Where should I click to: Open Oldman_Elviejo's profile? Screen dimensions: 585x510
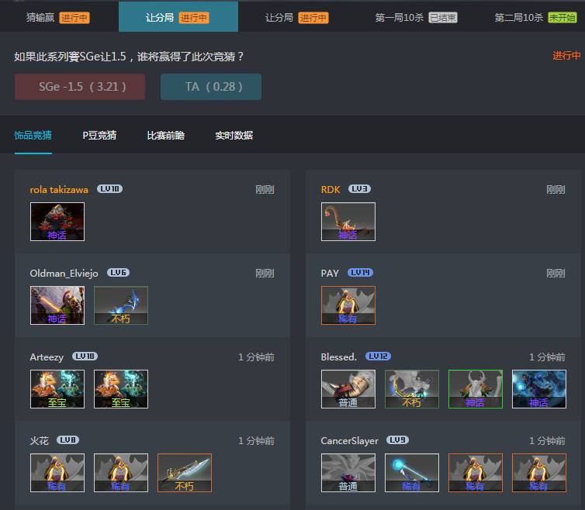(x=64, y=274)
